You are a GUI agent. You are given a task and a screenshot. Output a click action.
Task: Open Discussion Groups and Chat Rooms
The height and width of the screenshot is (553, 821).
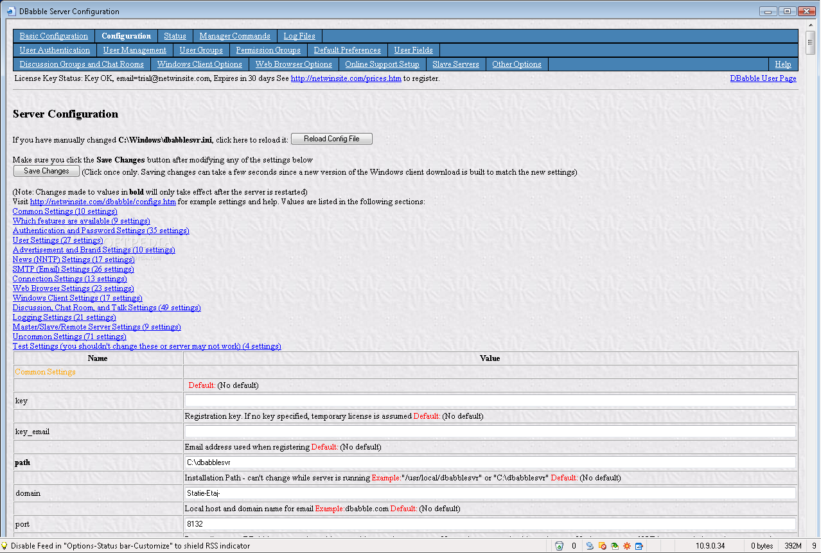click(x=82, y=64)
